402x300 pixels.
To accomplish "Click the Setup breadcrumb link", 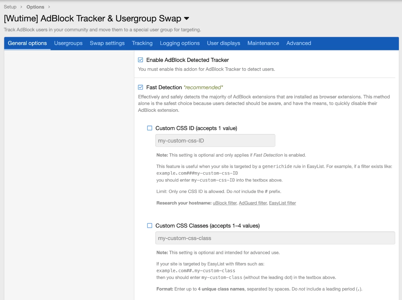I will coord(10,7).
